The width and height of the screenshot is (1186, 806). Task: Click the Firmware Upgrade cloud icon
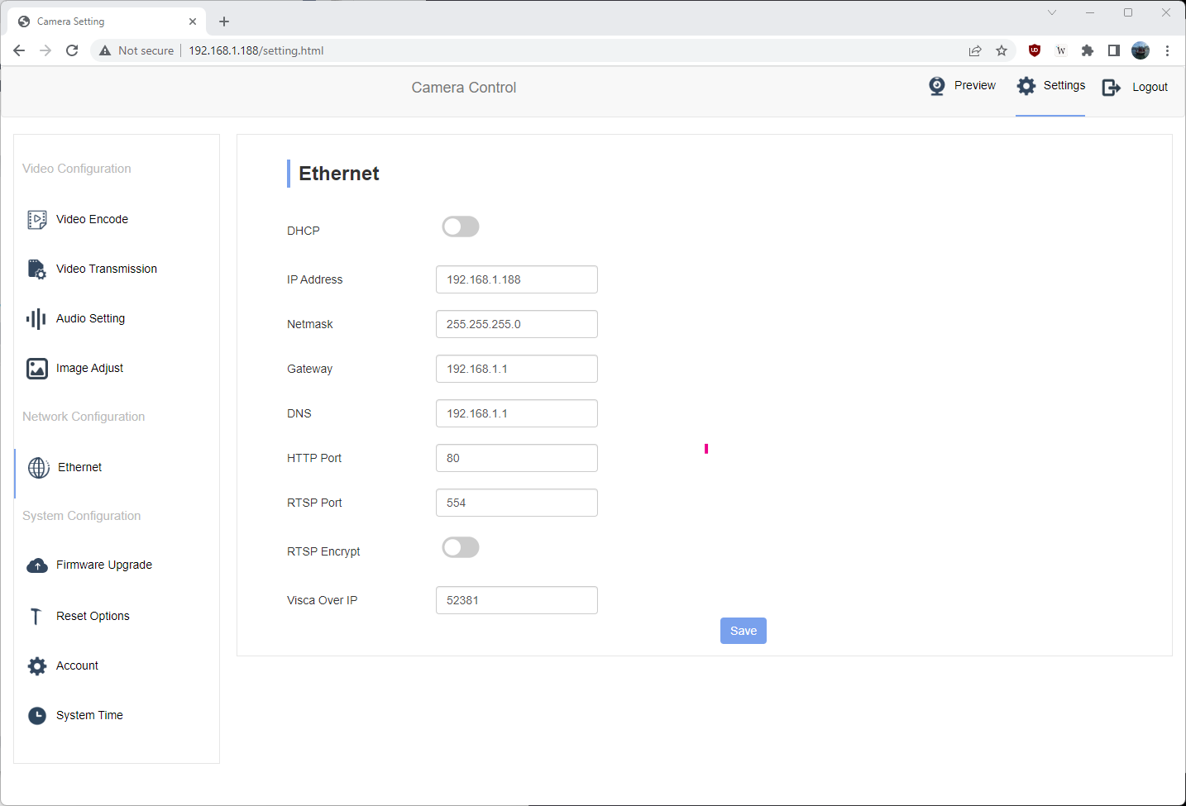pyautogui.click(x=36, y=565)
